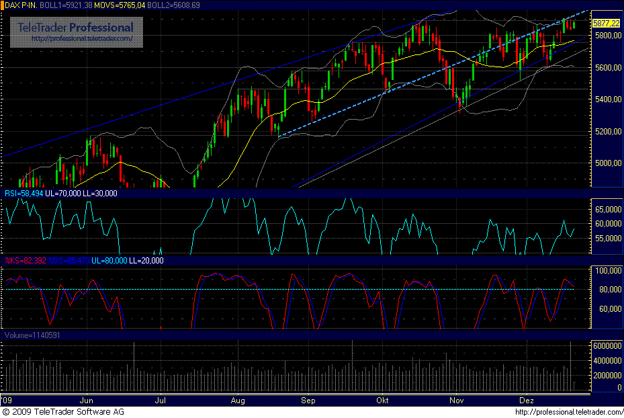Select the Jun label on the time axis

tap(87, 400)
